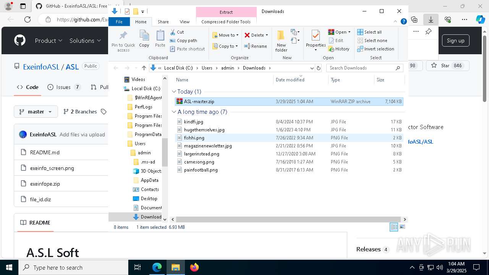This screenshot has width=489, height=275.
Task: Click Explorer help question mark icon
Action: click(403, 22)
